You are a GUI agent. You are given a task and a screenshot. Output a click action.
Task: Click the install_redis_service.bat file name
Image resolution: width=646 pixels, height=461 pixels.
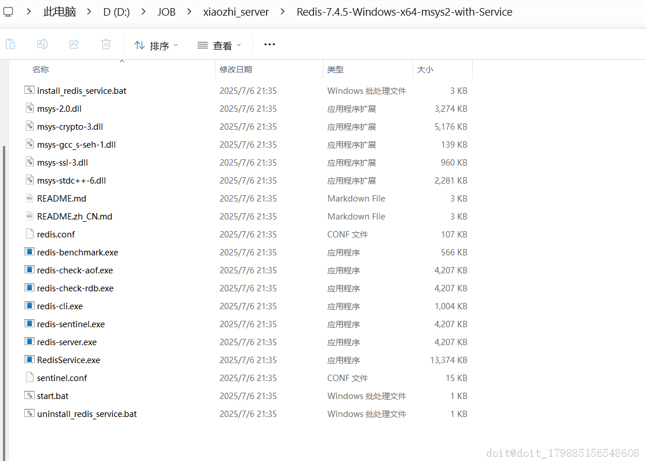[x=82, y=90]
